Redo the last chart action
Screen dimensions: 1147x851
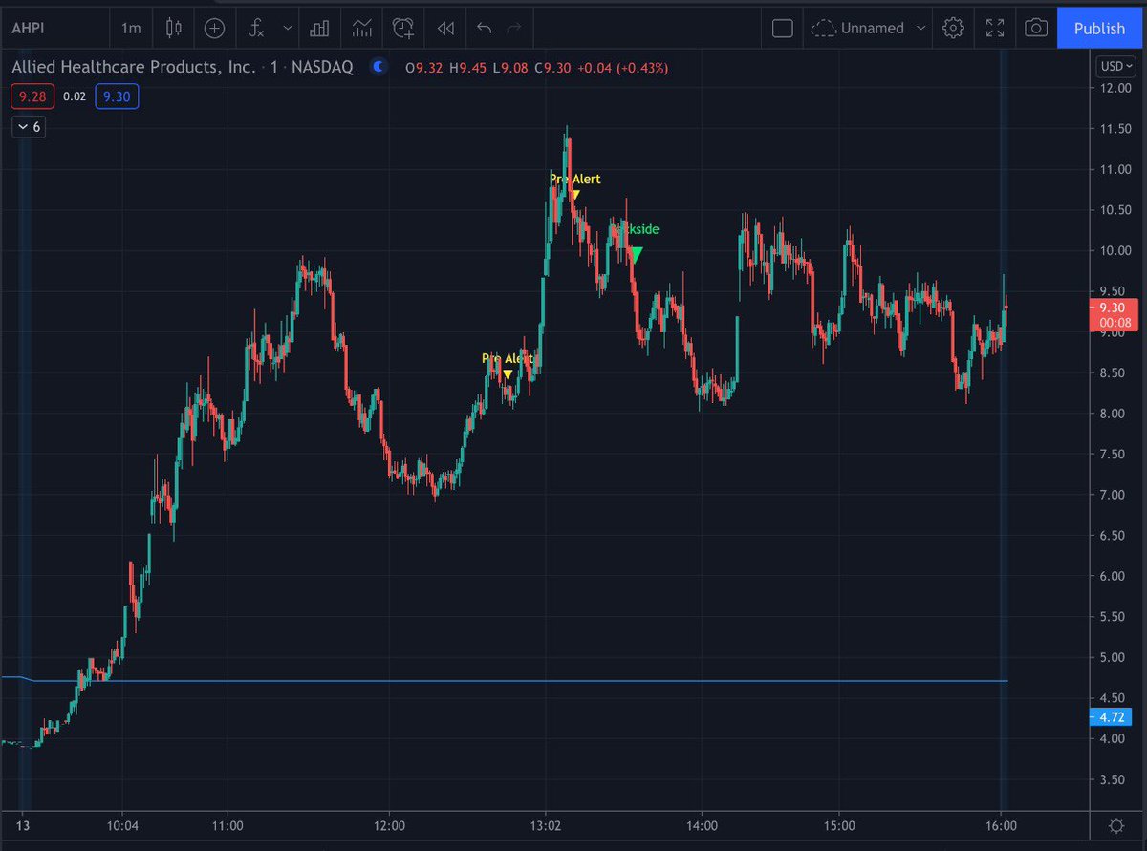click(x=514, y=28)
